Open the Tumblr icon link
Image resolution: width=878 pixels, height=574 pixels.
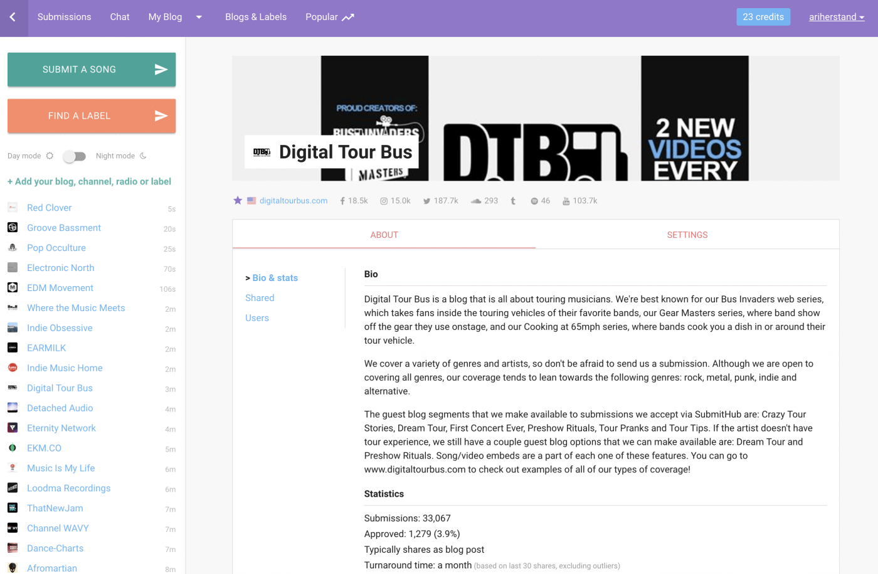513,201
